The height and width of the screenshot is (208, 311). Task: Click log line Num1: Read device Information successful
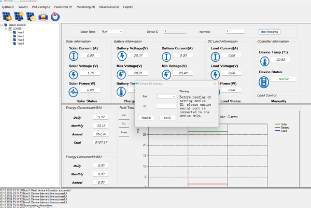click(x=35, y=190)
